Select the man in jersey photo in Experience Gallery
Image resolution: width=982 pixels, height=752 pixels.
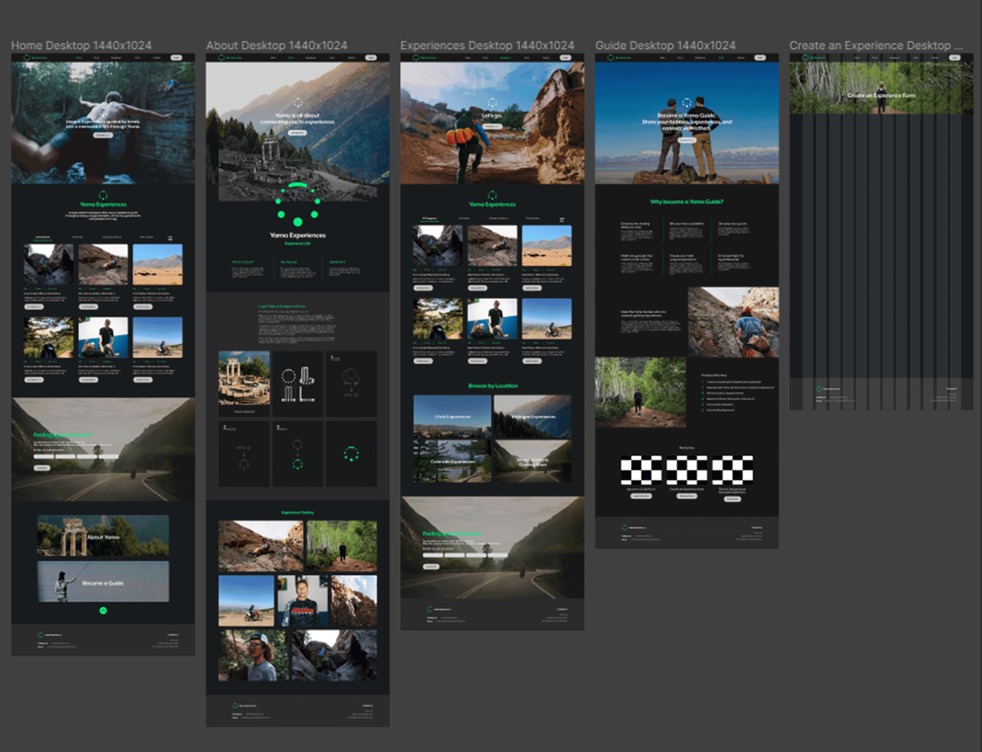coord(302,601)
